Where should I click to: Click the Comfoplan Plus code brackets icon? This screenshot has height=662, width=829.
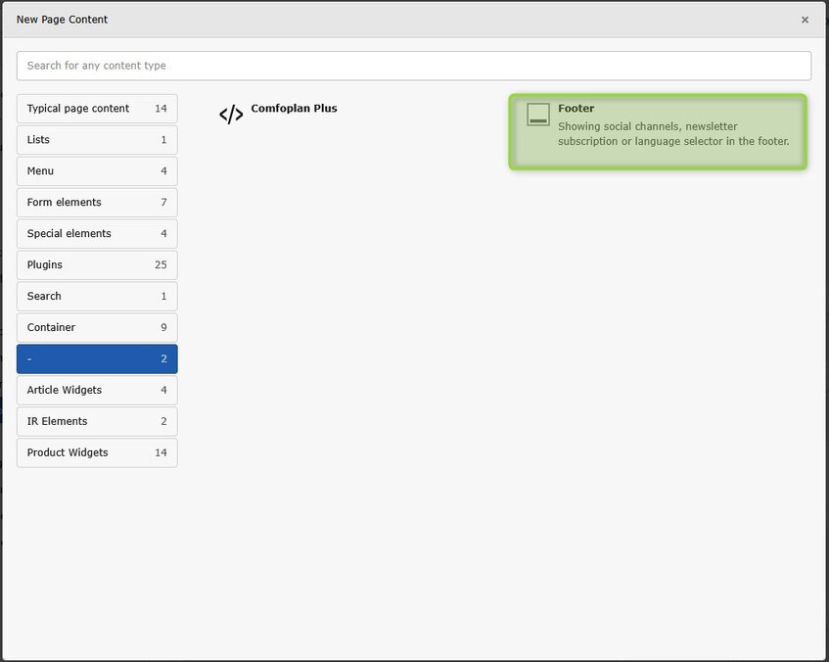coord(231,115)
